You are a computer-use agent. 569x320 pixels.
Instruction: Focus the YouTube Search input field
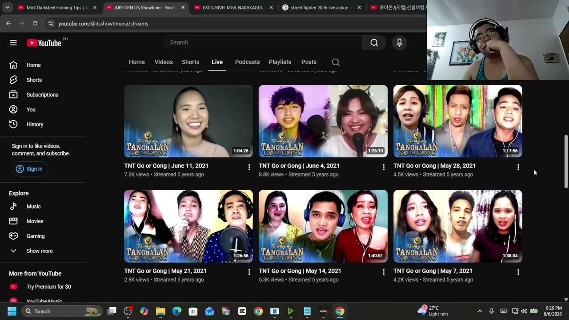click(x=263, y=43)
